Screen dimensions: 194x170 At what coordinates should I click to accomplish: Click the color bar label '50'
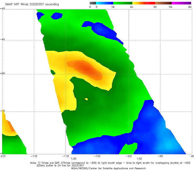pos(155,7)
